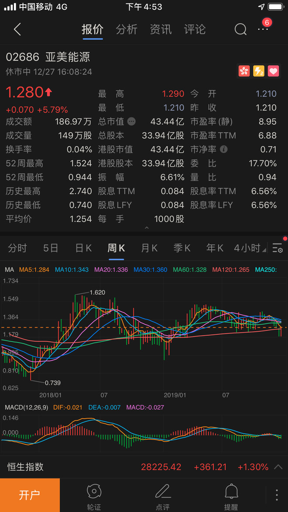Tap the 0.739 low marker on chart
The width and height of the screenshot is (288, 512).
coord(52,383)
